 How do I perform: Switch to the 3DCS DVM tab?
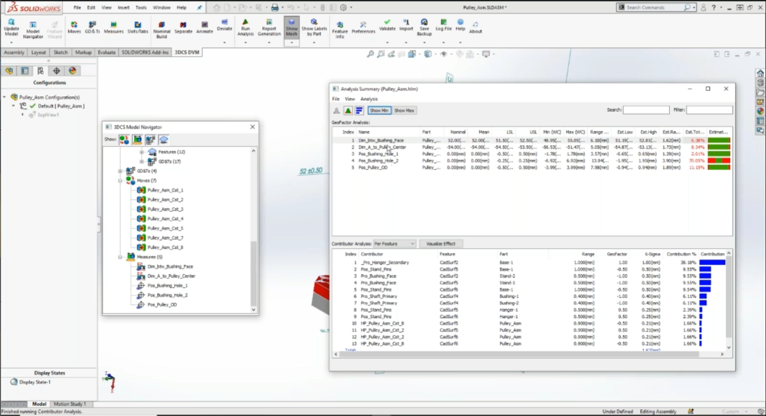pos(187,52)
